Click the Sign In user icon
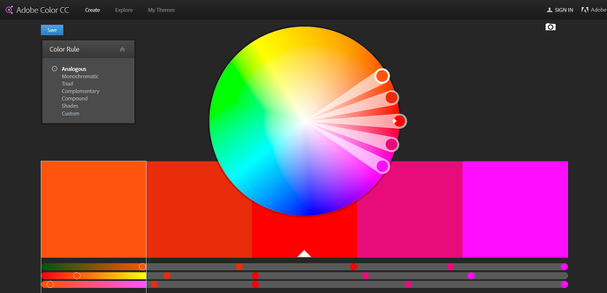The height and width of the screenshot is (293, 607). [x=550, y=10]
